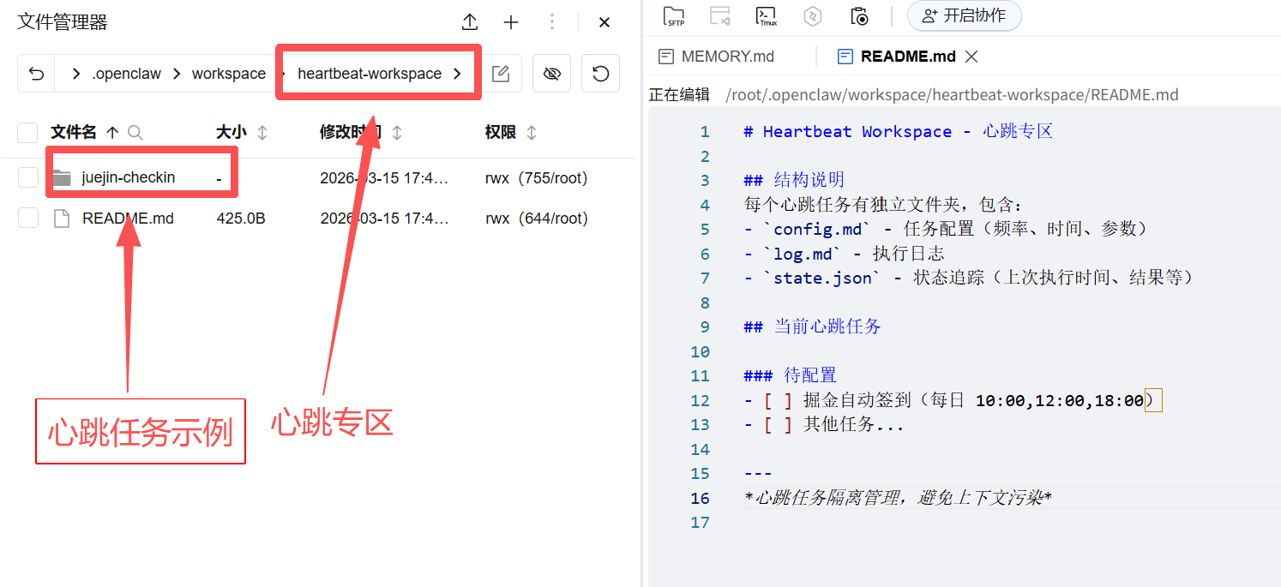This screenshot has height=587, width=1281.
Task: Refresh the file list
Action: tap(600, 74)
